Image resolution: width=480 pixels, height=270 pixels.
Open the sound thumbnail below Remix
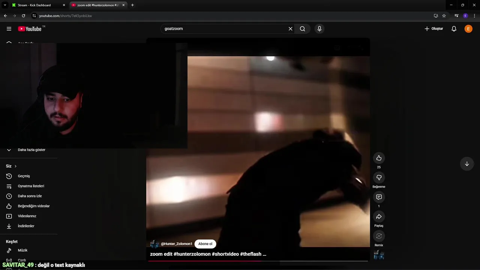coord(379,255)
